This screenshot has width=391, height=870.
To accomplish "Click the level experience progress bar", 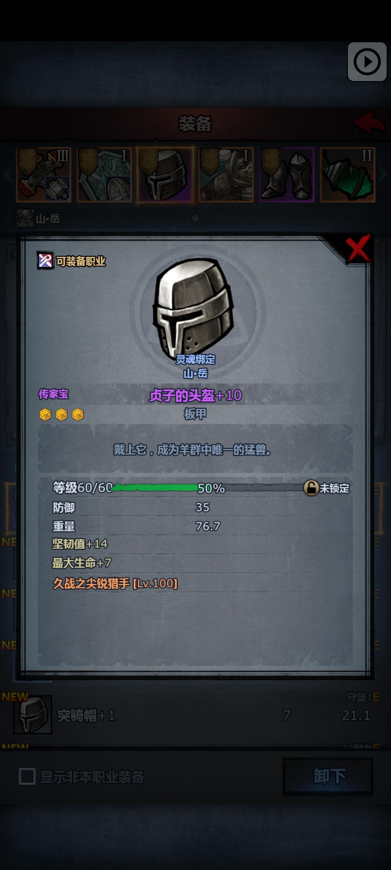I will tap(208, 488).
